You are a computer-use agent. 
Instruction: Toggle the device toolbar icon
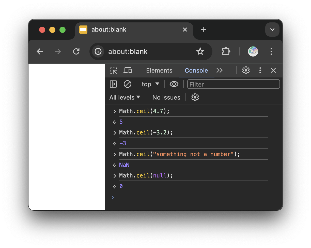click(x=128, y=71)
